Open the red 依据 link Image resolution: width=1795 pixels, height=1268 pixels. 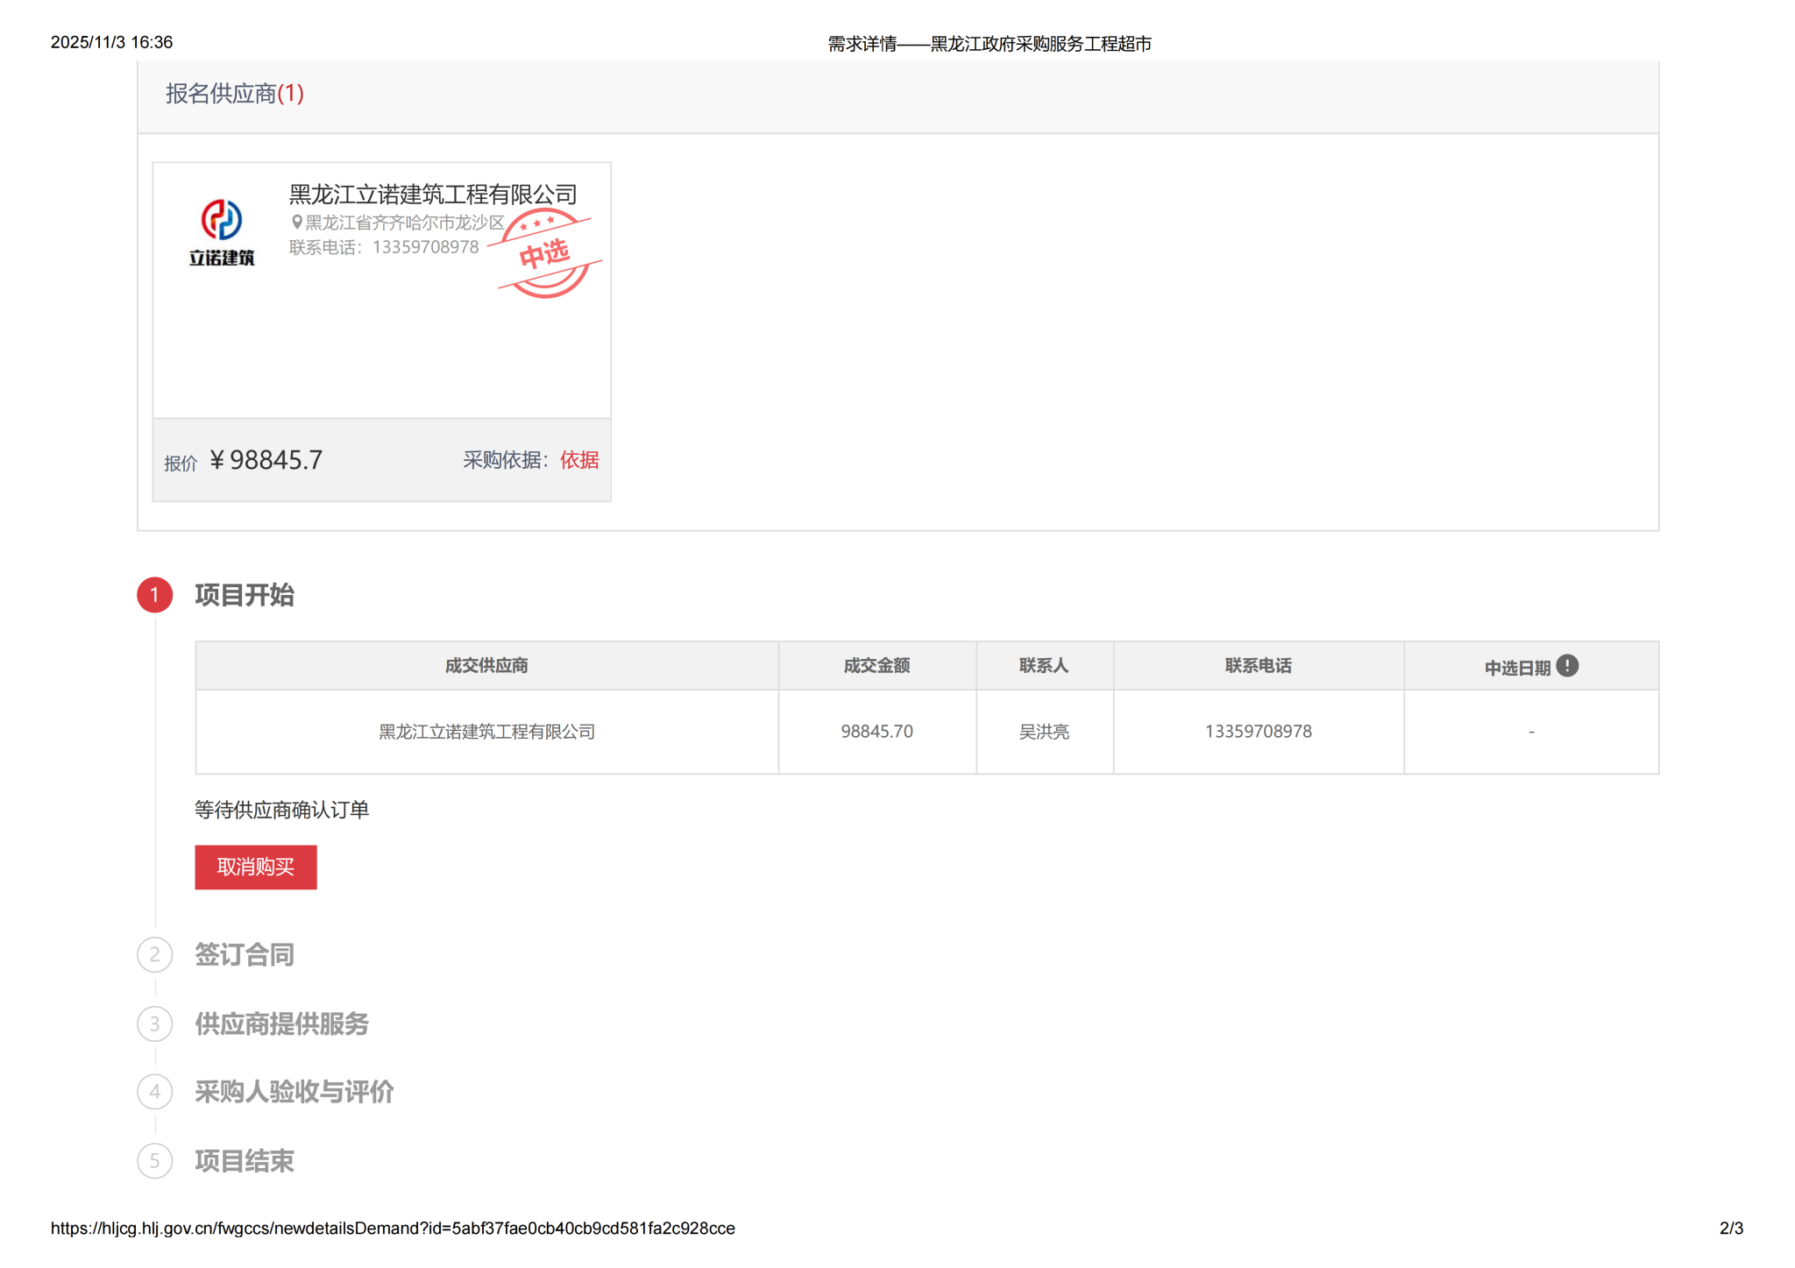click(x=579, y=460)
